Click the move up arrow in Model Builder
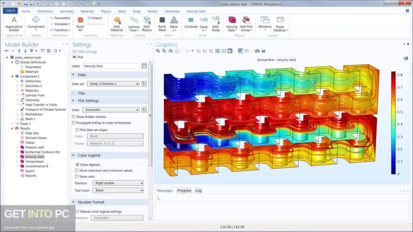The width and height of the screenshot is (413, 232). click(19, 51)
